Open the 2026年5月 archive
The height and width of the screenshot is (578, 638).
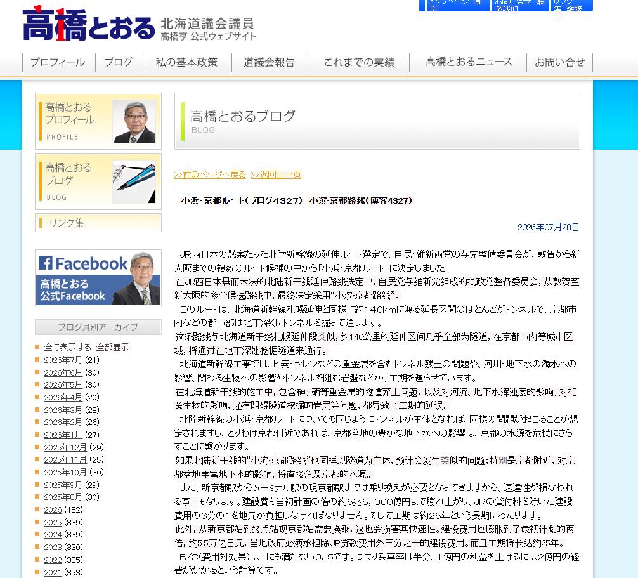[63, 384]
